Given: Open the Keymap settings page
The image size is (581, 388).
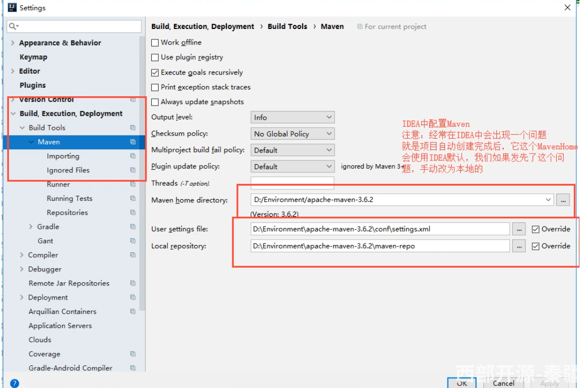Looking at the screenshot, I should pos(33,57).
